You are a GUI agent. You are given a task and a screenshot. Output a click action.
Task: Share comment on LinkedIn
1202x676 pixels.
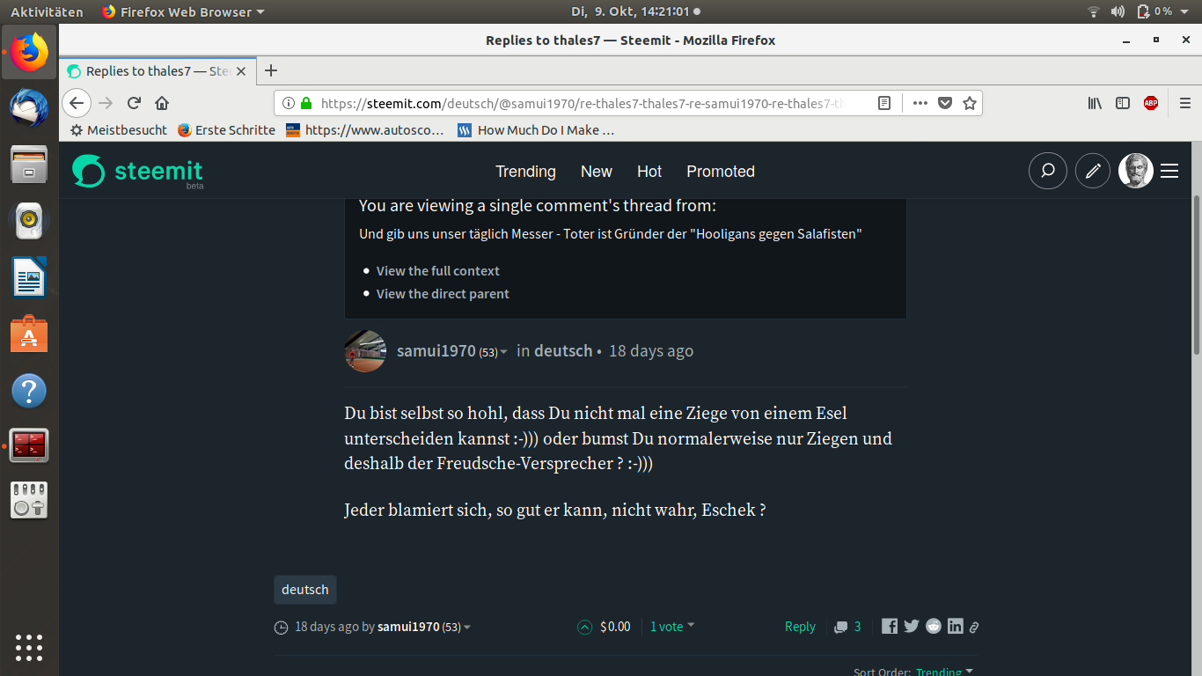[955, 627]
